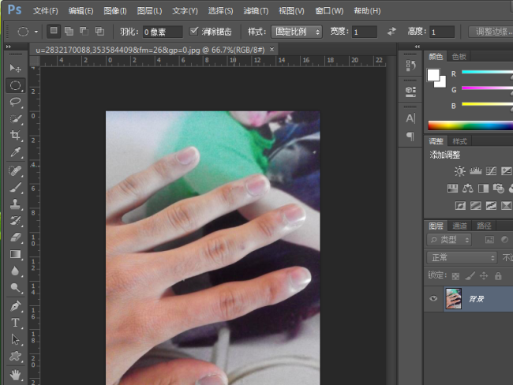Click the color spectrum ramp
Viewport: 513px width, 385px height.
point(470,125)
